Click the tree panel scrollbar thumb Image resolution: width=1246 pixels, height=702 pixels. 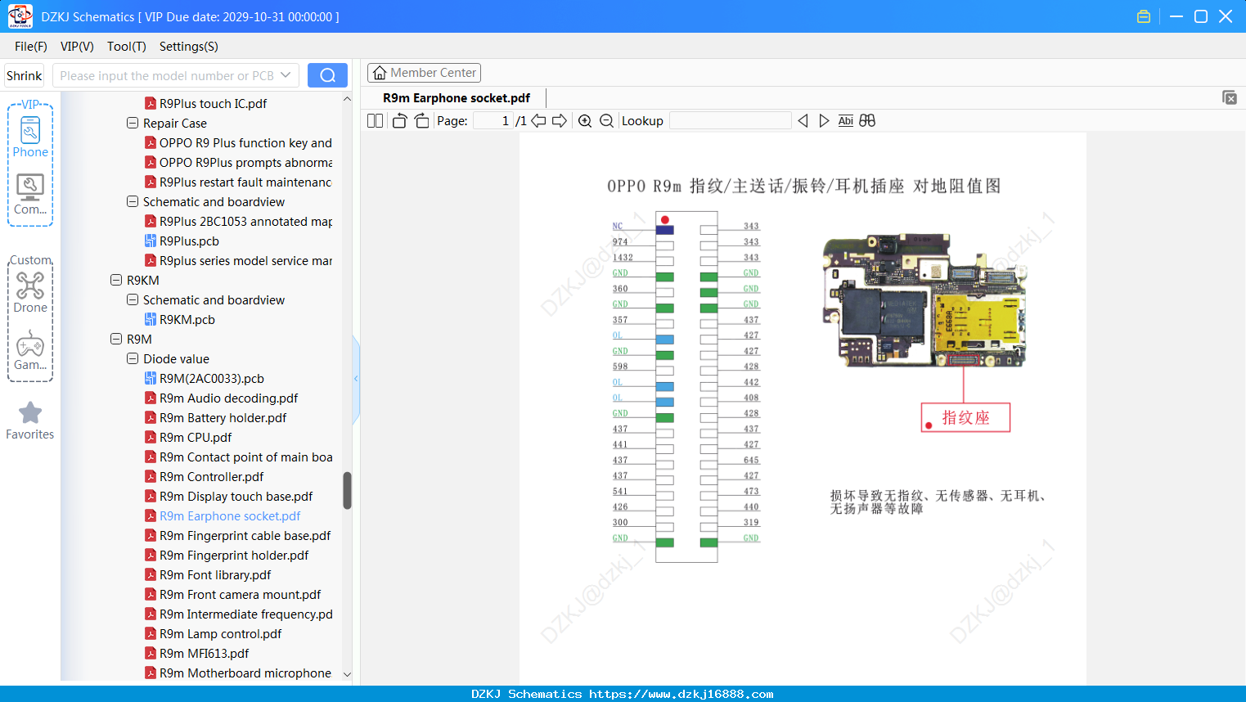point(347,491)
